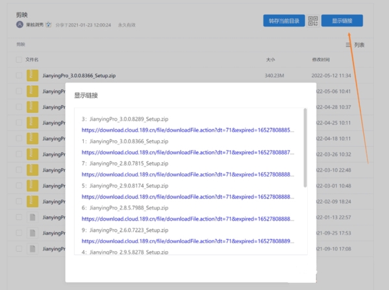
Task: Check the box for JianyingPro_3.0.0.8366_Setup.zip
Action: point(19,75)
